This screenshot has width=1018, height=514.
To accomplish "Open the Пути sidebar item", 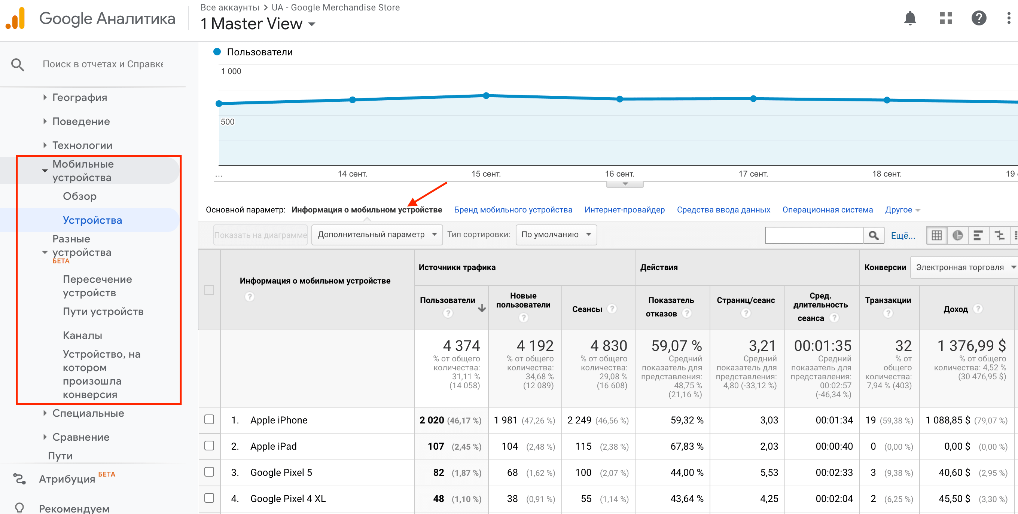I will click(x=60, y=456).
